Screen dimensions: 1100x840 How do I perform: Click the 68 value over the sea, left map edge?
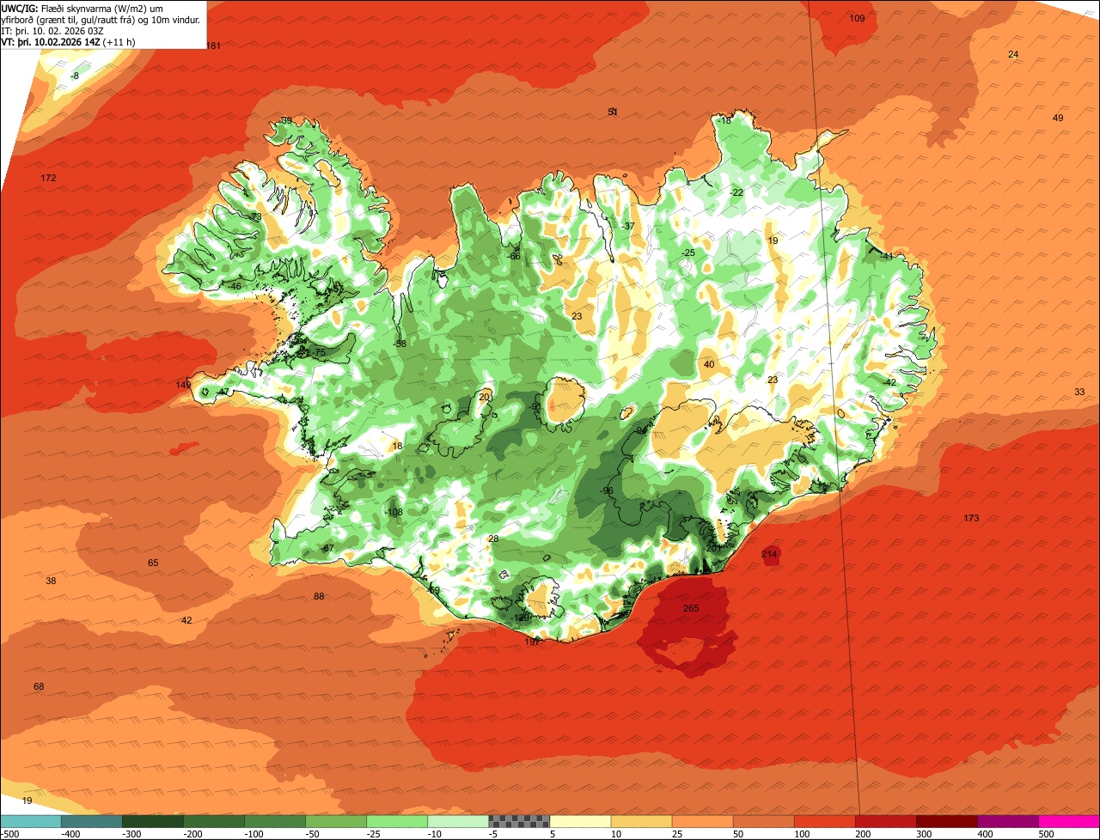coord(39,686)
